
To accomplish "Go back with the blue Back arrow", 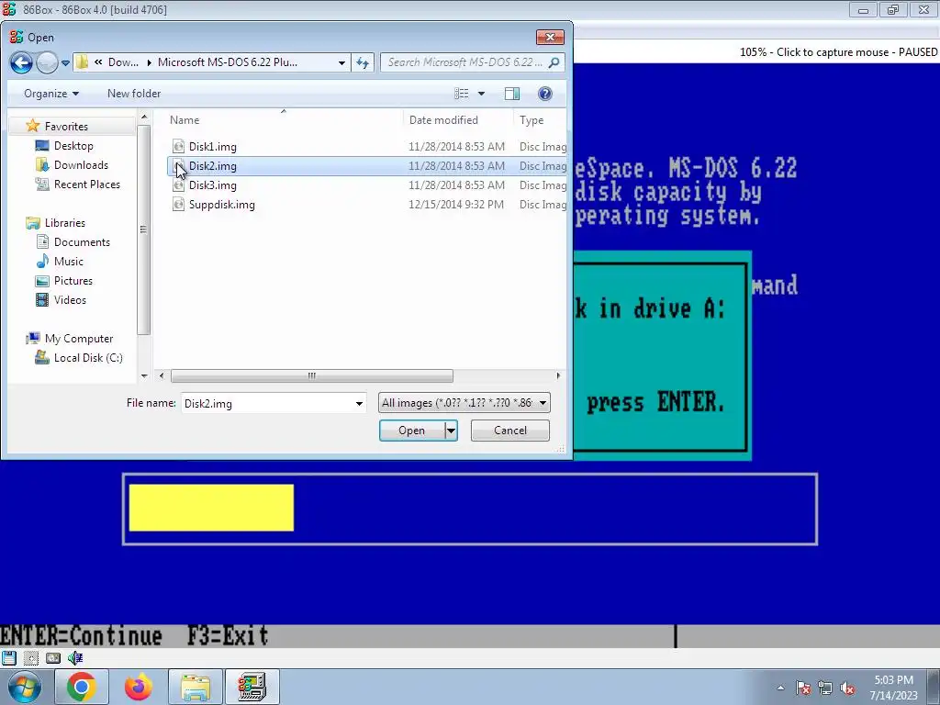I will pyautogui.click(x=22, y=62).
